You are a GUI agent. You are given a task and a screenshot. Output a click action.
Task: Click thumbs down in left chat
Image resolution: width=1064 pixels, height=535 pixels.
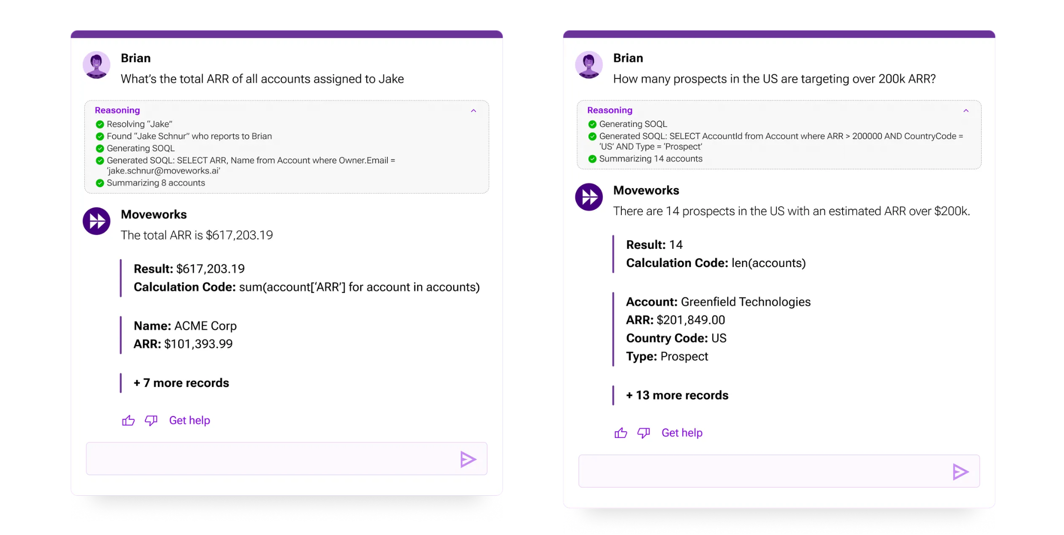click(151, 420)
